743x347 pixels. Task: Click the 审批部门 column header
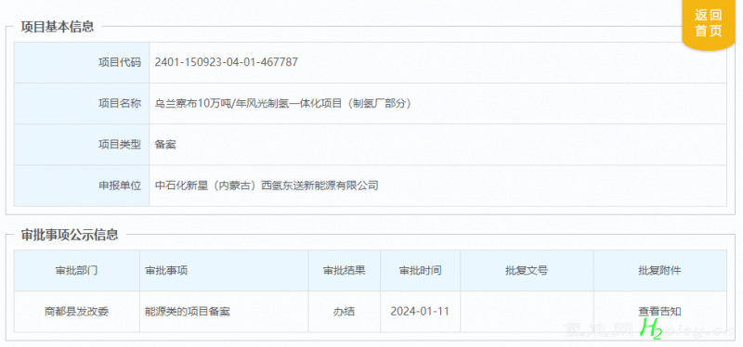(x=77, y=271)
